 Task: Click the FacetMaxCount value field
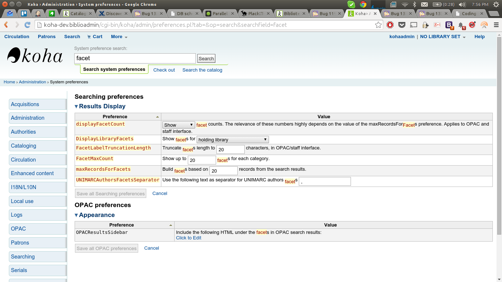tap(201, 160)
